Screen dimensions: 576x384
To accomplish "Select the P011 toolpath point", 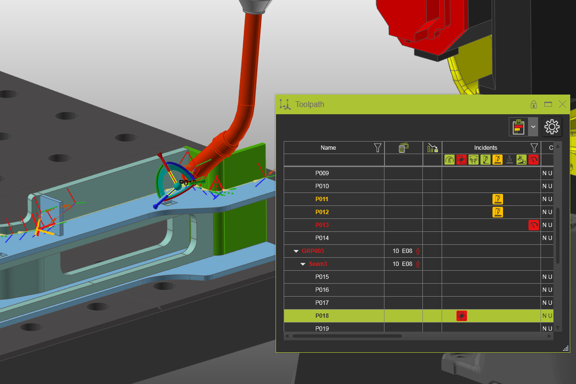I will pos(322,199).
